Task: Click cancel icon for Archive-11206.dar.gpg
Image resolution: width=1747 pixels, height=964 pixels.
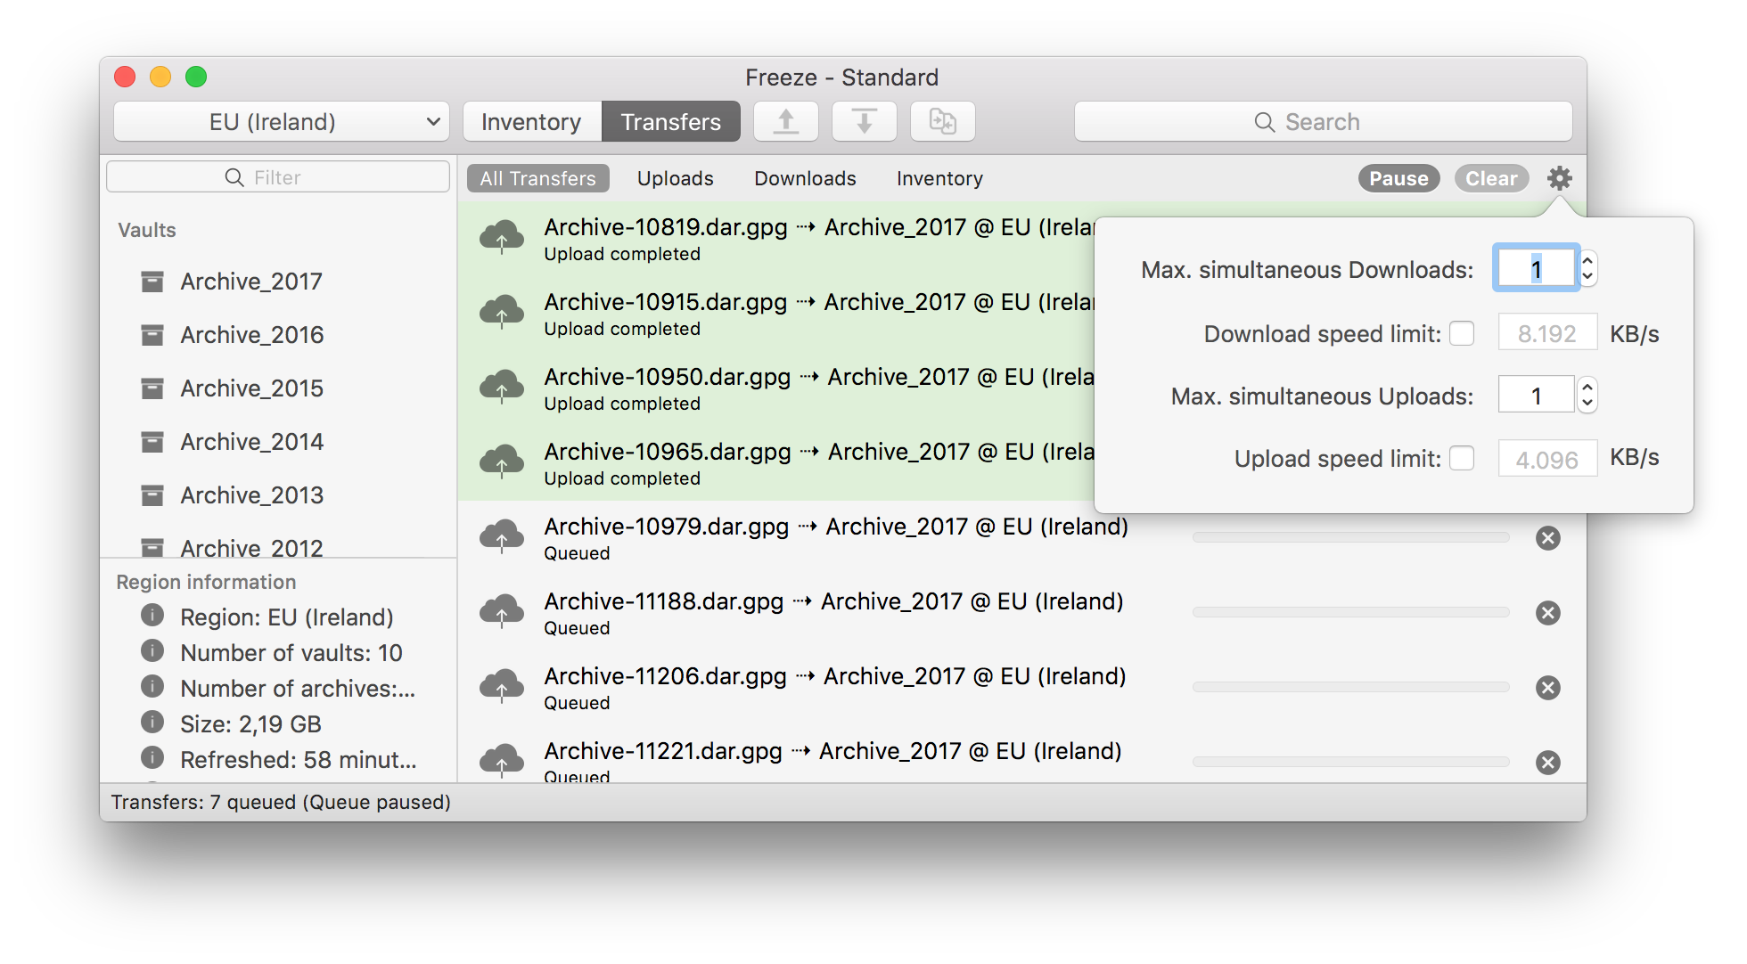Action: (x=1547, y=688)
